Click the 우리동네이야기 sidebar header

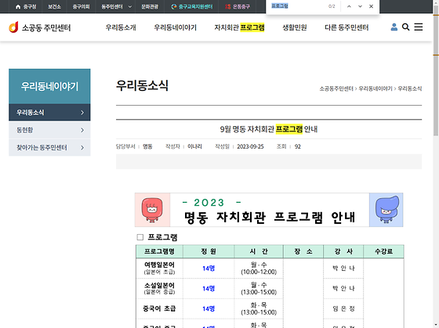(x=49, y=86)
